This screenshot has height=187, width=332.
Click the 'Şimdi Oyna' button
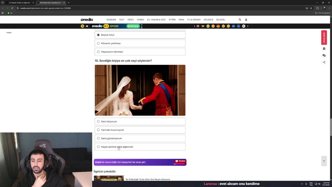click(133, 26)
